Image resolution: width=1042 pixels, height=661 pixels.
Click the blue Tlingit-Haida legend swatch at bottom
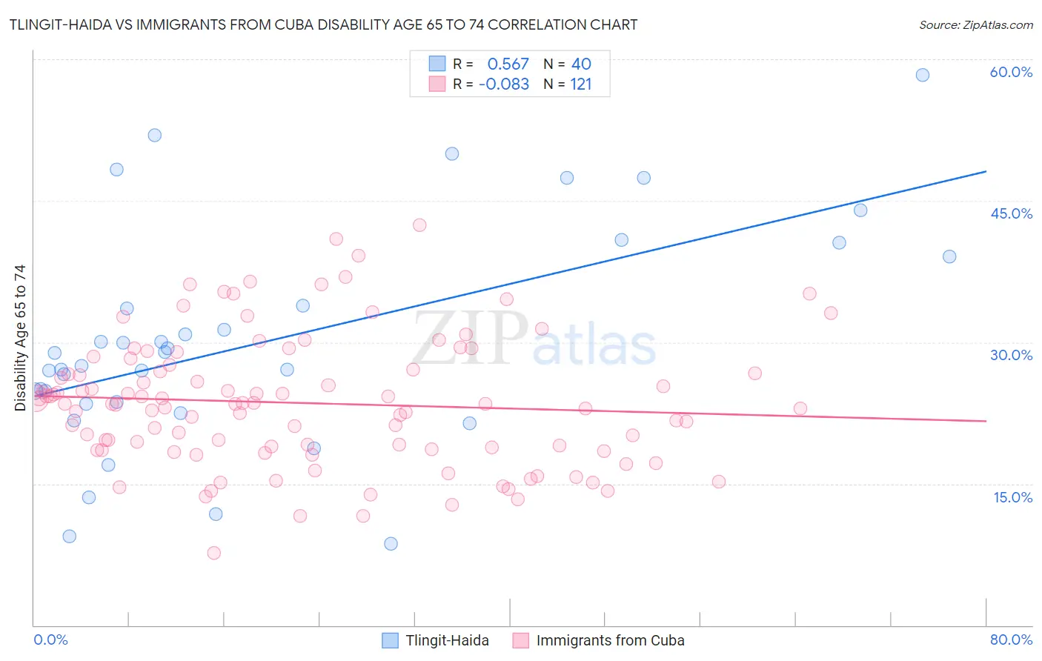pyautogui.click(x=390, y=640)
